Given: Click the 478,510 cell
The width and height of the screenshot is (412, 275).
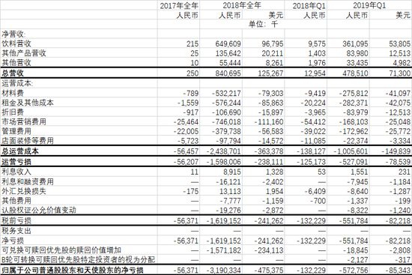Looking at the screenshot, I should point(355,73).
